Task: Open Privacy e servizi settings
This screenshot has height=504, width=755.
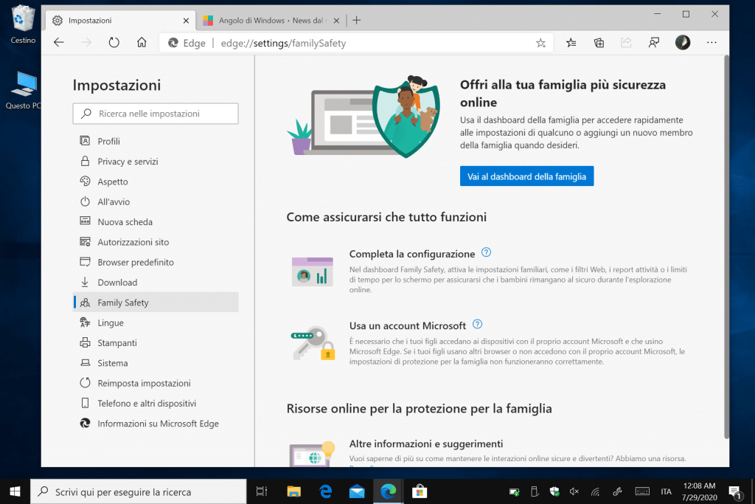Action: click(x=128, y=162)
